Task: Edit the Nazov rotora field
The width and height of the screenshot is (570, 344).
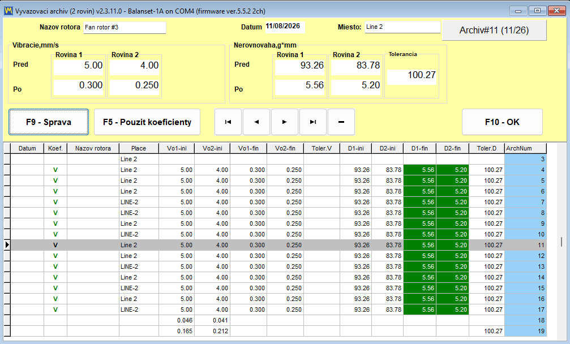Action: tap(125, 28)
